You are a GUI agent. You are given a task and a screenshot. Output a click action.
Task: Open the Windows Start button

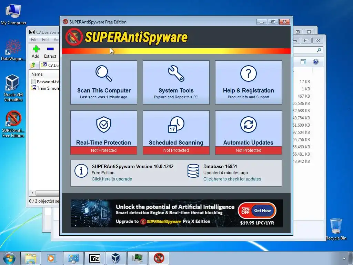pyautogui.click(x=9, y=258)
